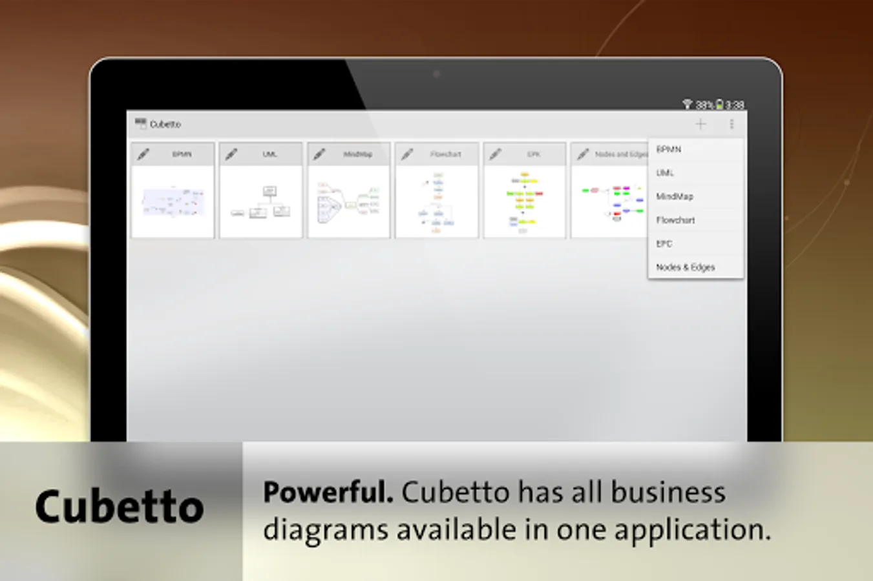Image resolution: width=873 pixels, height=581 pixels.
Task: Click the "BPMN" card title text
Action: pos(182,154)
